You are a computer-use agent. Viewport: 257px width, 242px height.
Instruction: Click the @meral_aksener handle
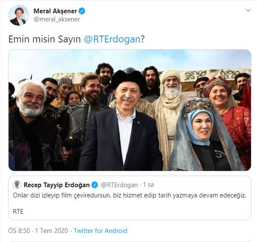click(x=57, y=19)
